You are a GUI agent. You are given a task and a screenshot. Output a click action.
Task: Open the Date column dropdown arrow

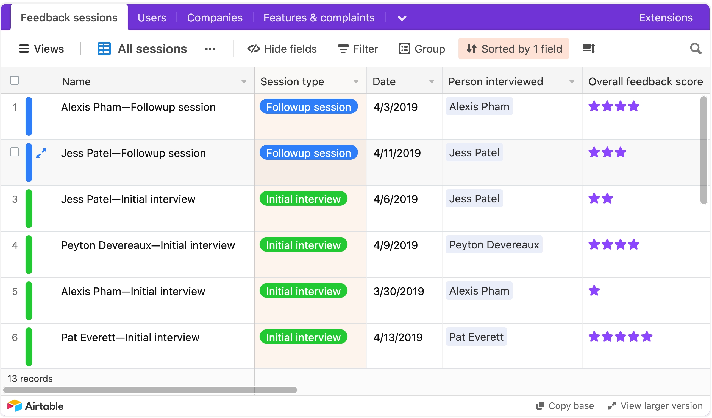click(x=432, y=82)
